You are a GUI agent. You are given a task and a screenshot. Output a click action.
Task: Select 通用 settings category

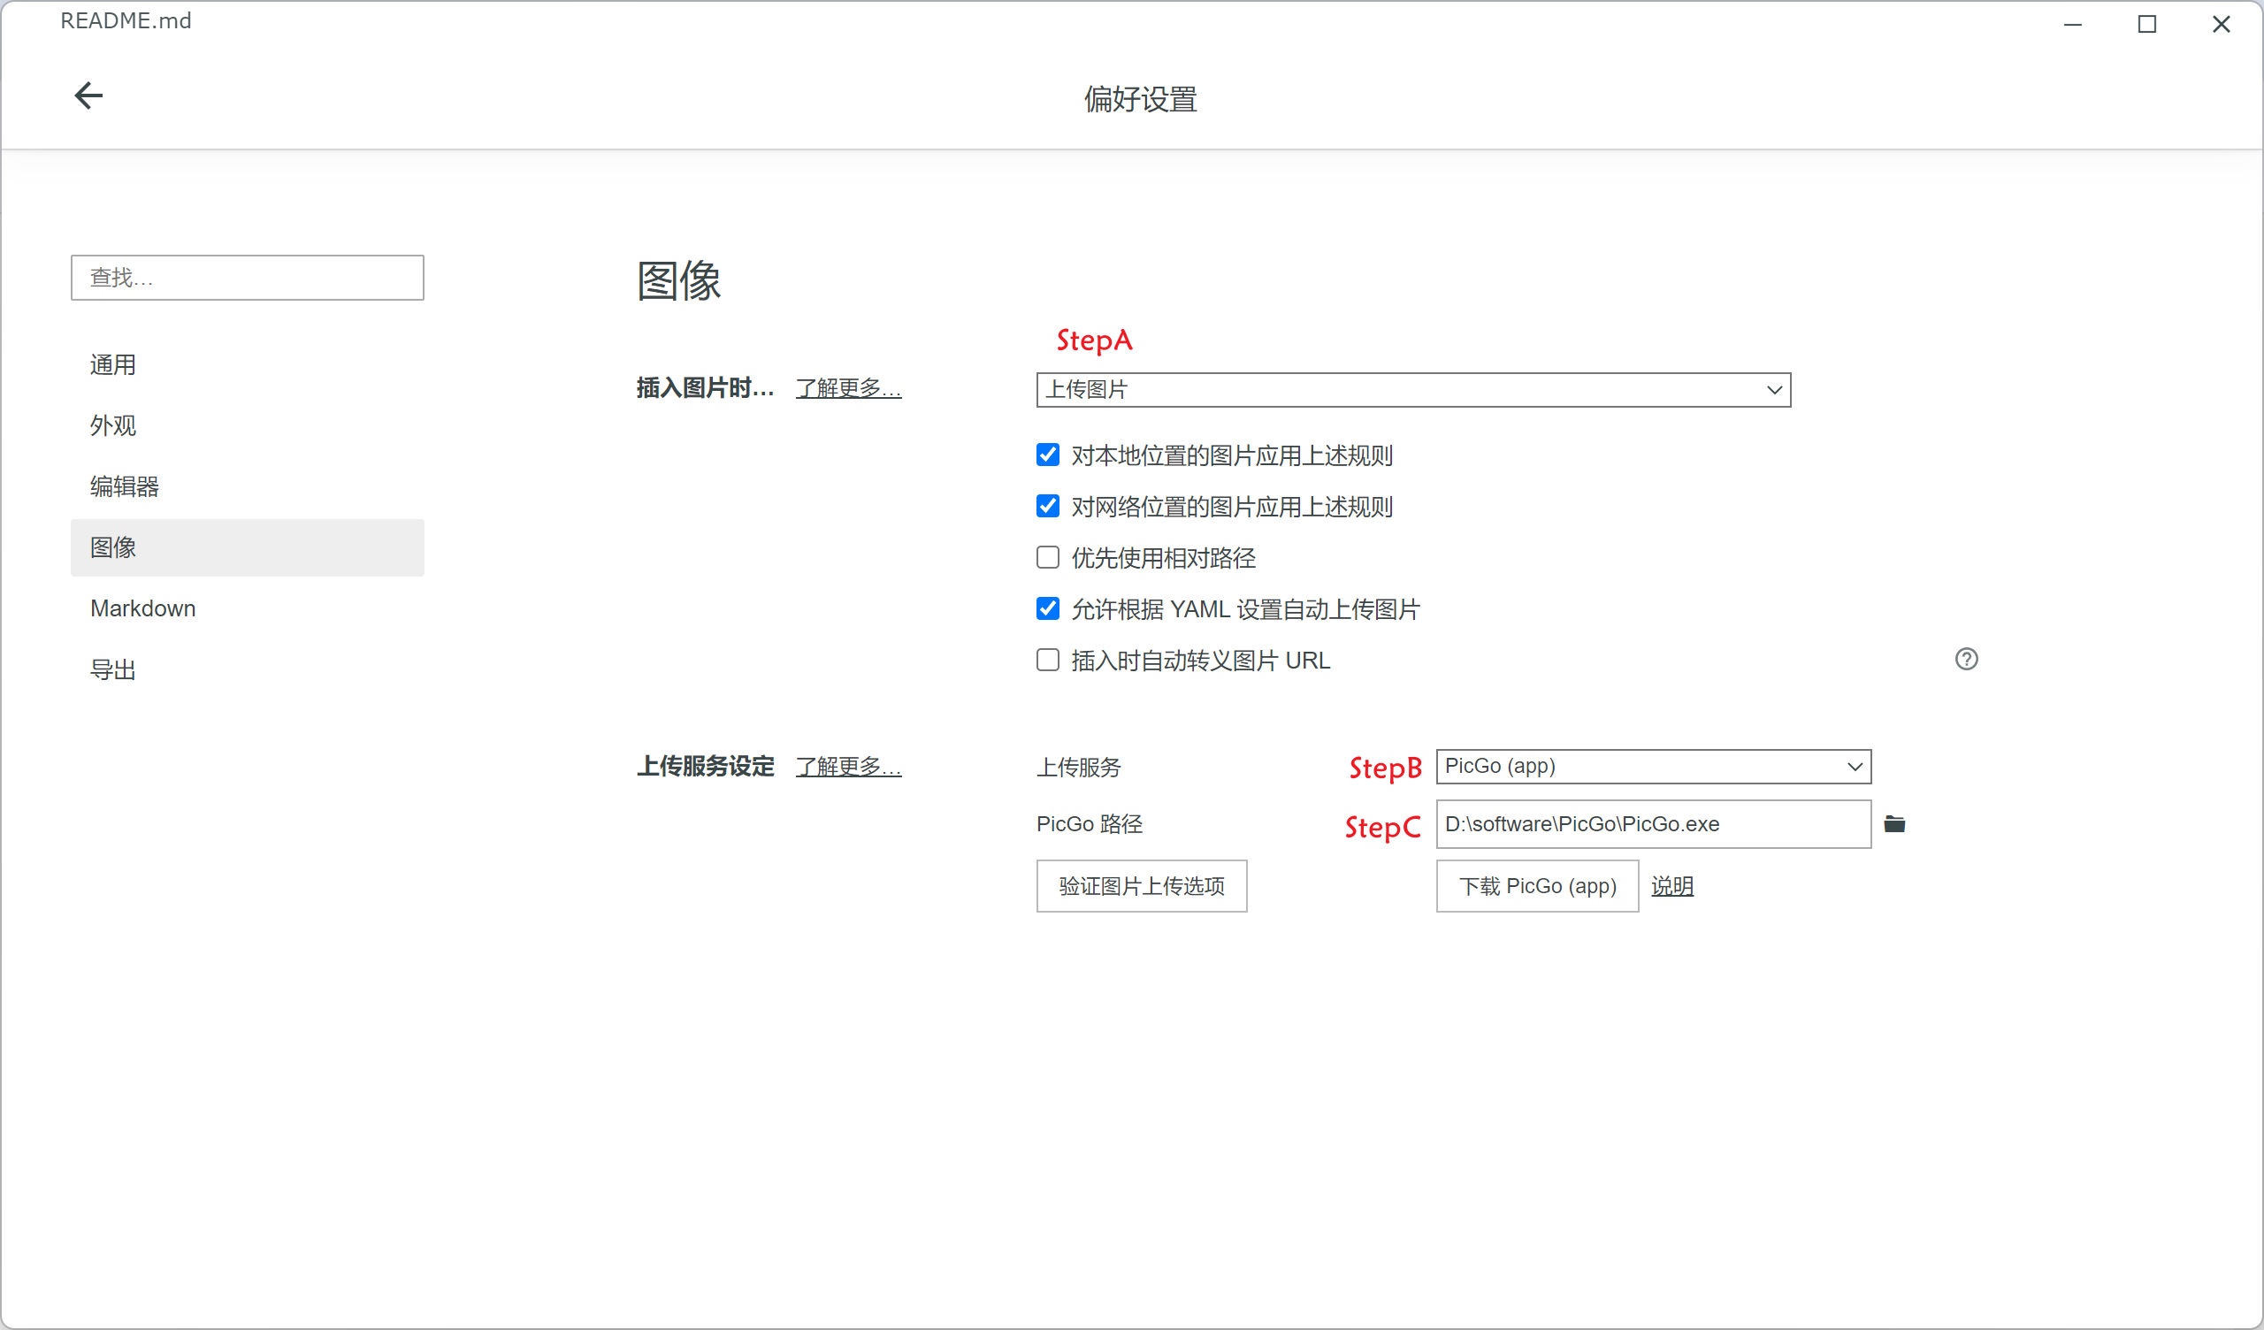pyautogui.click(x=247, y=365)
